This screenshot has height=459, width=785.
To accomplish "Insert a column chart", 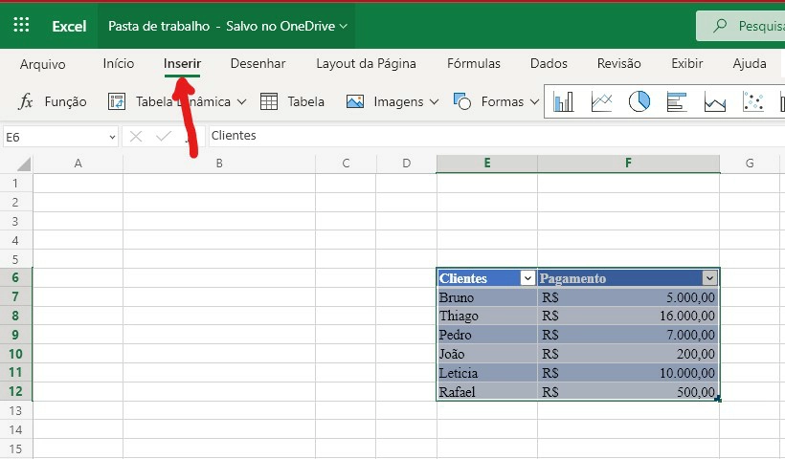I will coord(563,101).
